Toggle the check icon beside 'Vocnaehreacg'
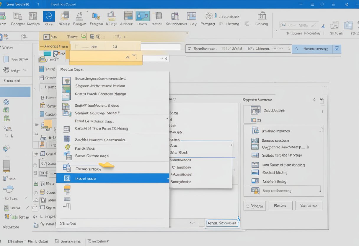Screen dimensions: 359x246 click(337, 49)
